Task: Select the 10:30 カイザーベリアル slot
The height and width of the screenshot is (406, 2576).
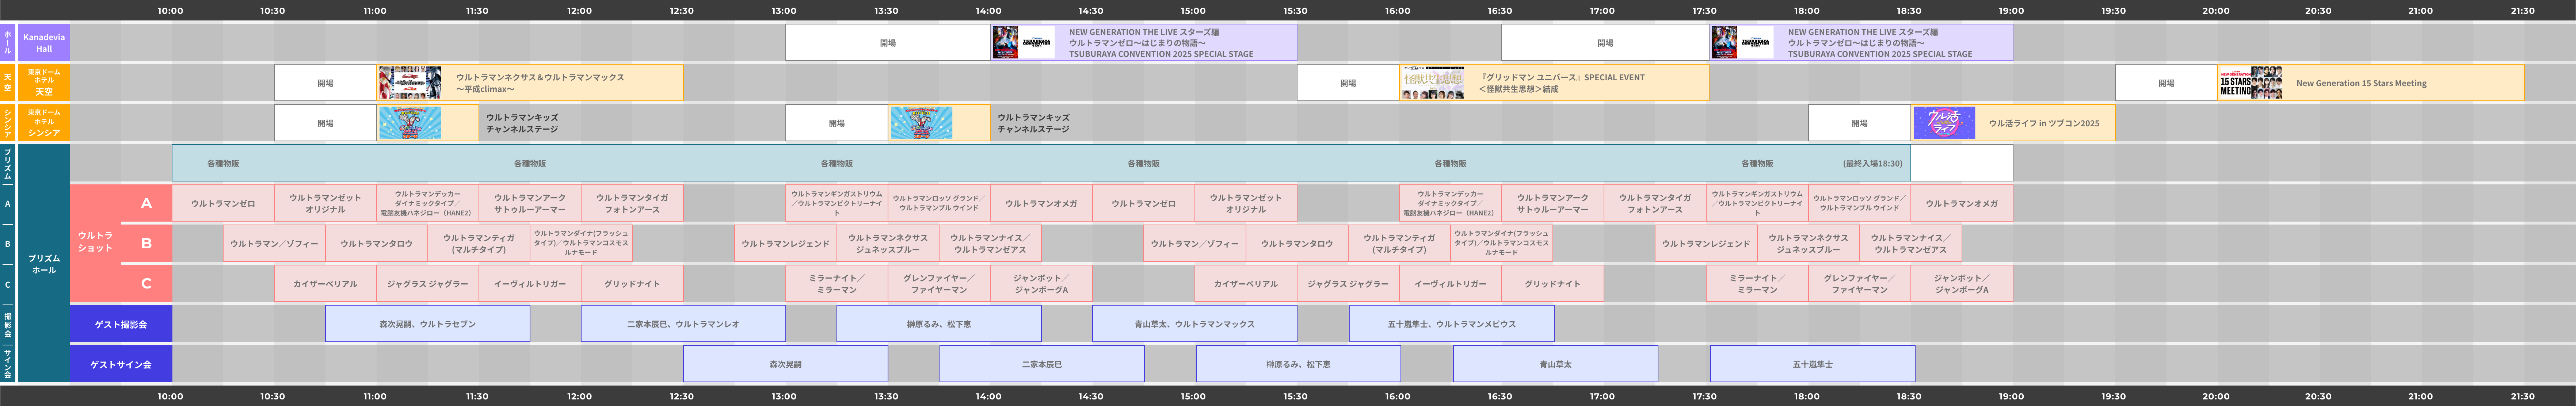Action: (x=326, y=284)
